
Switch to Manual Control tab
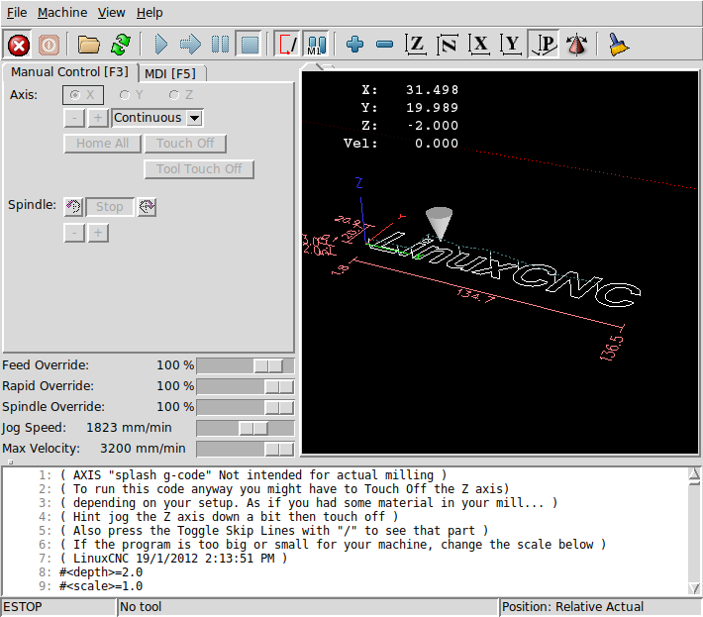pyautogui.click(x=69, y=71)
